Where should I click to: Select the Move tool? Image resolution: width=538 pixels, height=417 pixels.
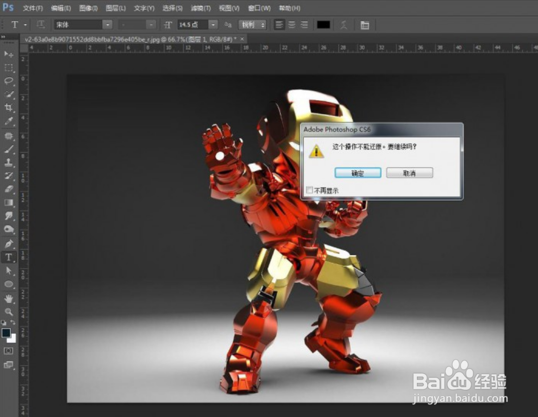click(x=9, y=54)
